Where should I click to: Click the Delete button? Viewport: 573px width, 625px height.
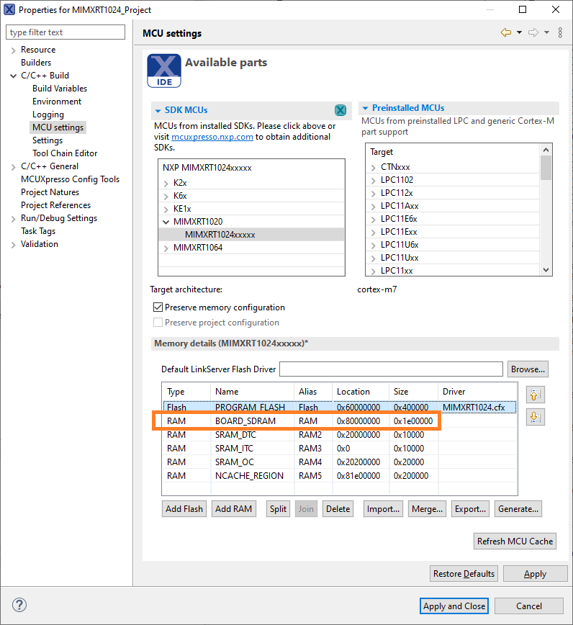pyautogui.click(x=338, y=509)
